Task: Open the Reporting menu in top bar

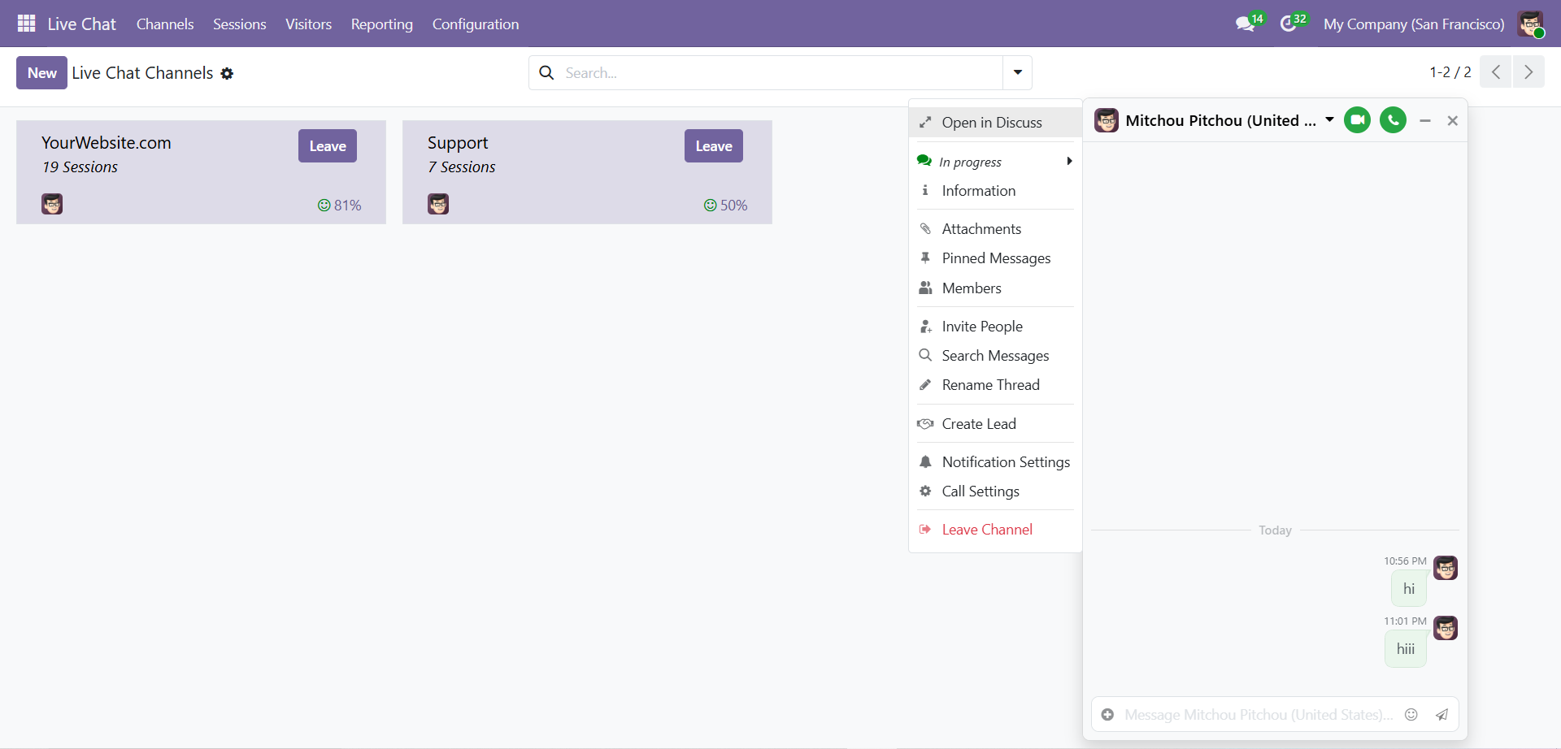Action: [x=381, y=24]
